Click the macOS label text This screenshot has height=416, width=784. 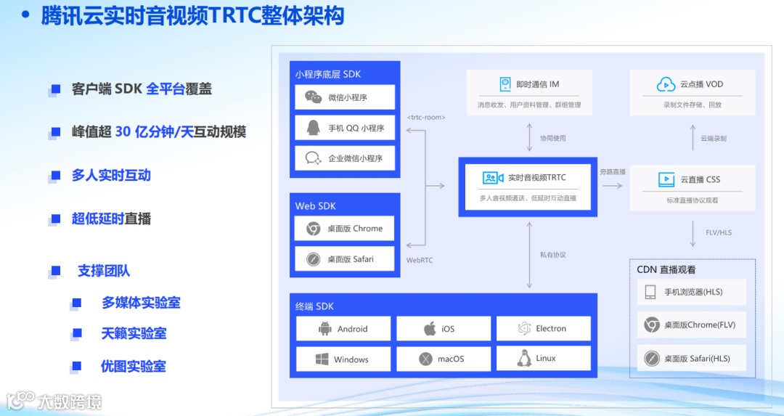(x=451, y=359)
